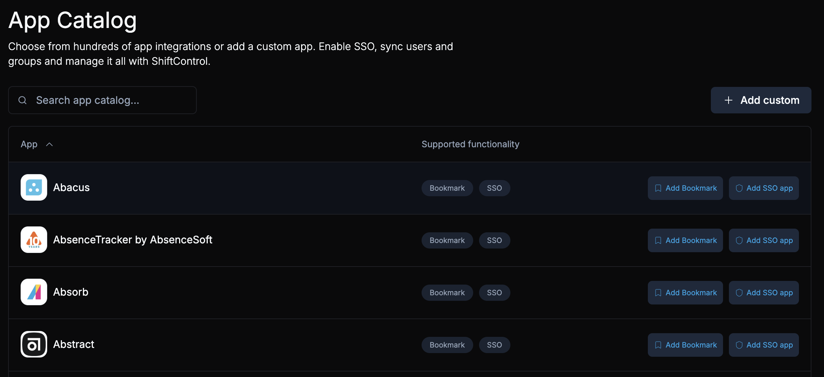Screen dimensions: 824x377
Task: Click the Absorb app logo
Action: tap(34, 292)
